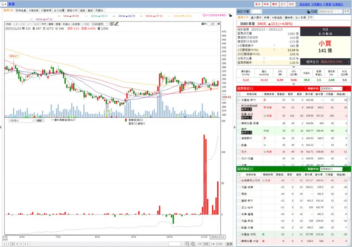The height and width of the screenshot is (247, 352).
Task: Click the 3月 range button
Action: [x=199, y=244]
